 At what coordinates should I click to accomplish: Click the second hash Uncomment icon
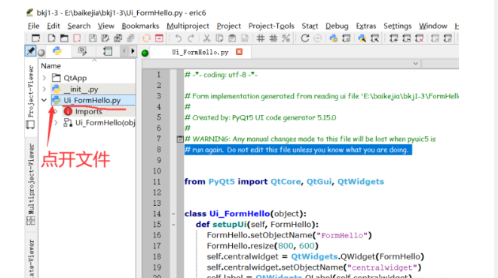pyautogui.click(x=273, y=38)
